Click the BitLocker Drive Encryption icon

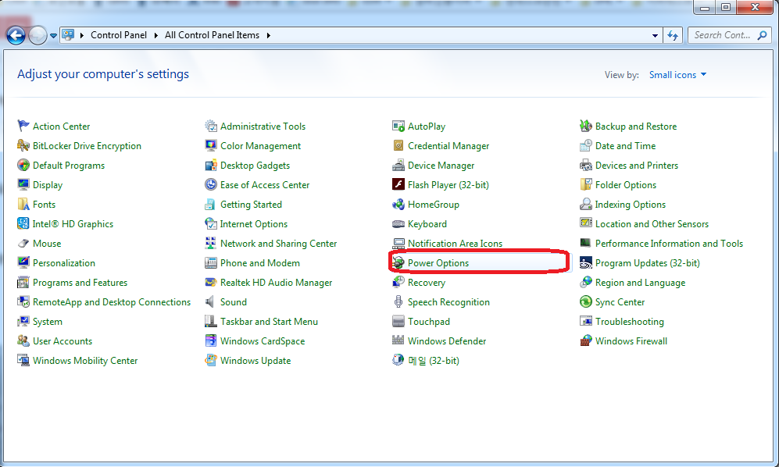point(23,145)
